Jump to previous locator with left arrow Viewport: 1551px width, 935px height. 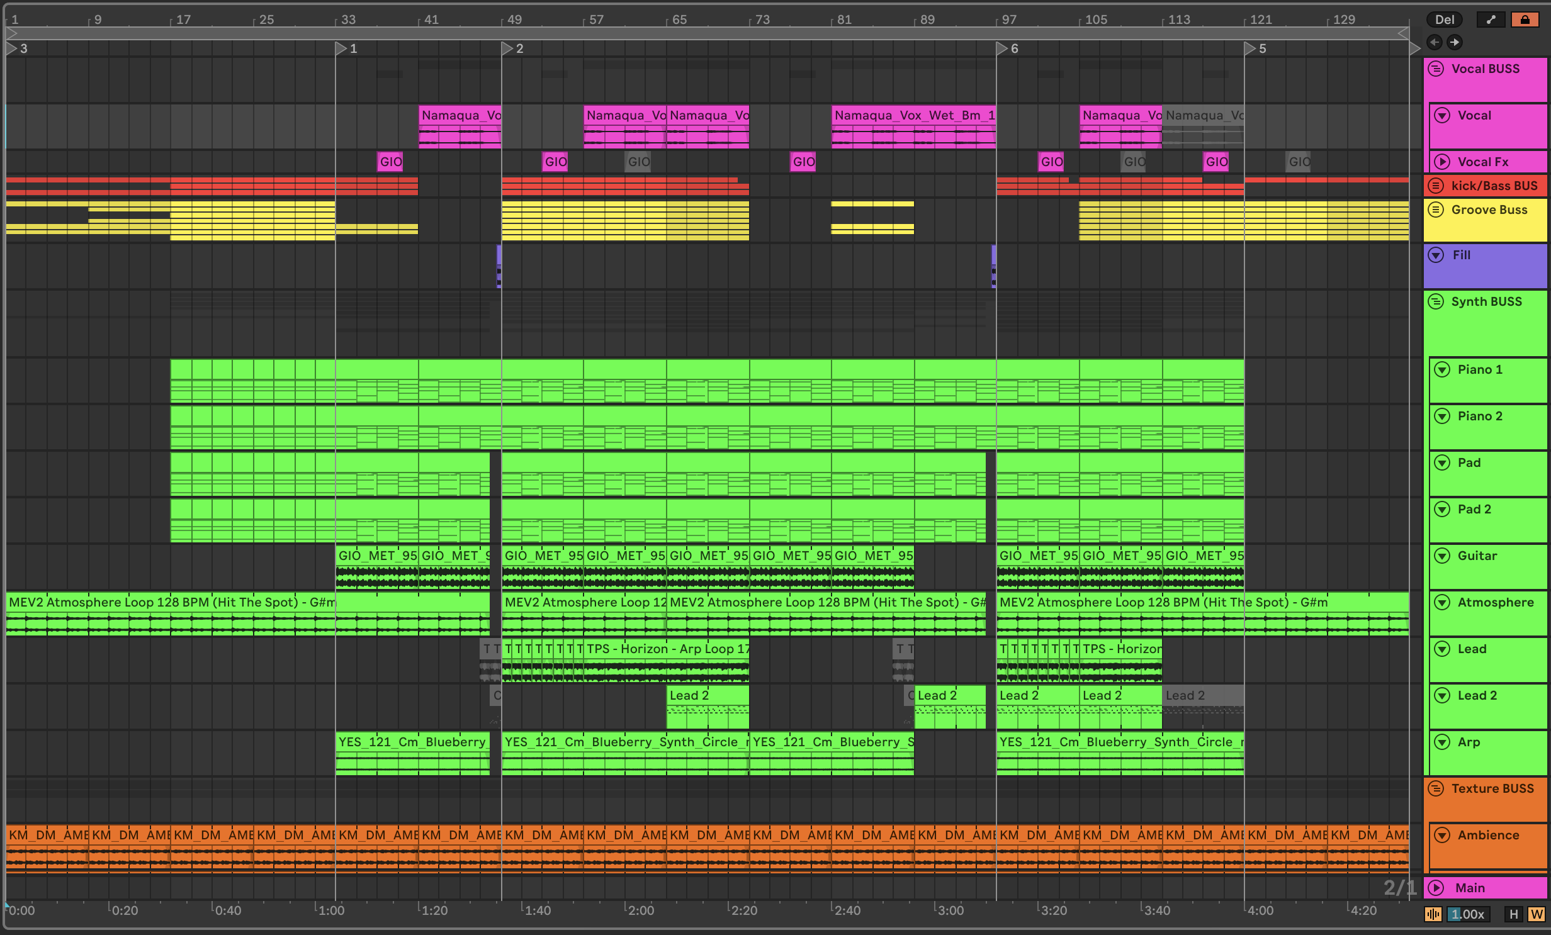(x=1434, y=42)
